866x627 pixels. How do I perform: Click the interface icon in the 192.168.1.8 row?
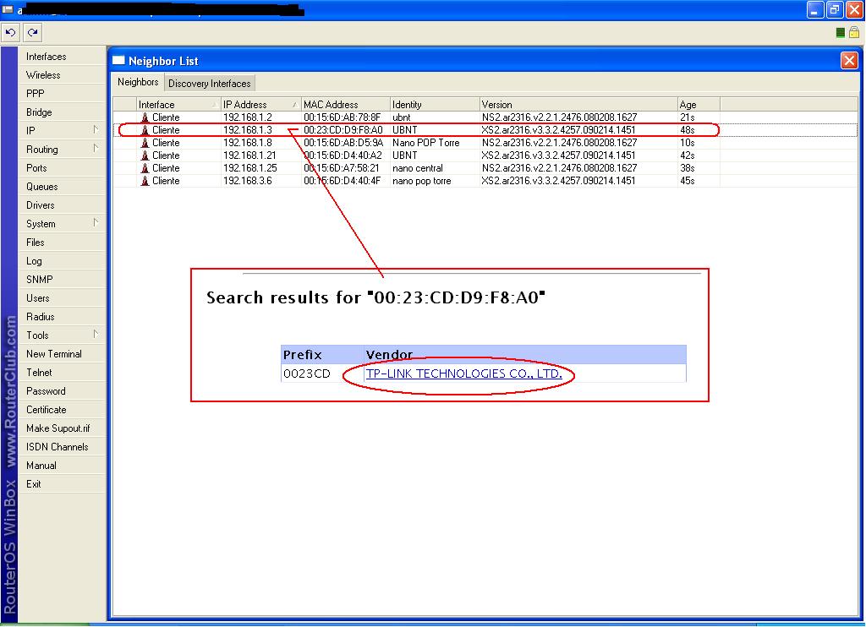(x=145, y=143)
